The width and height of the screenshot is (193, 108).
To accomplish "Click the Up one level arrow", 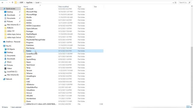I will tap(12, 2).
